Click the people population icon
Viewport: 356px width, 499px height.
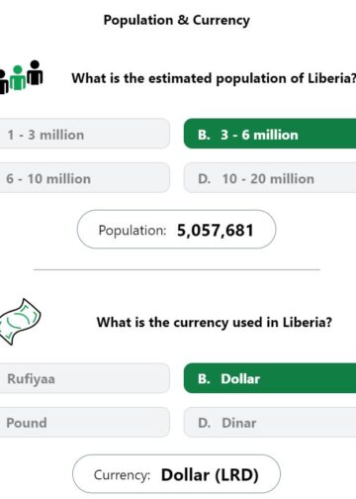21,77
